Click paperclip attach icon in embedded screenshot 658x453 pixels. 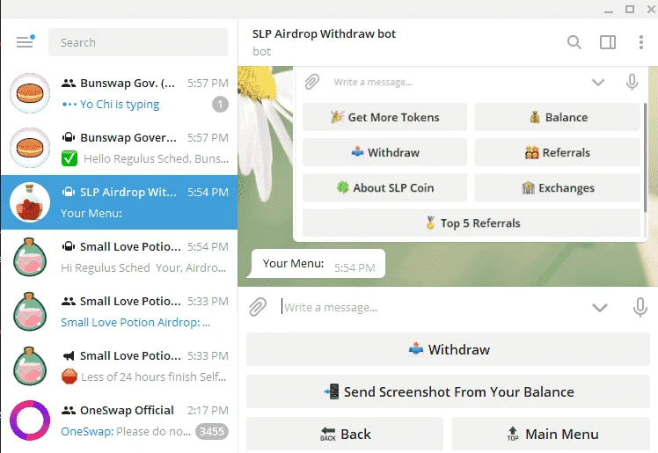(x=311, y=82)
